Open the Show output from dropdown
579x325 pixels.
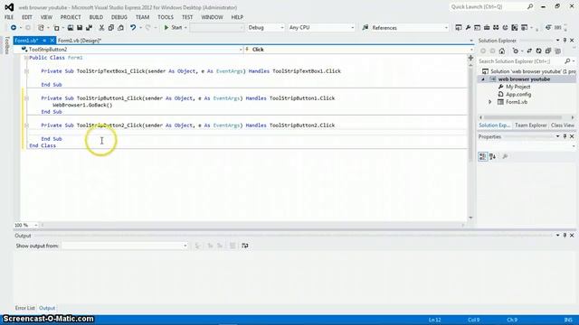coord(125,246)
